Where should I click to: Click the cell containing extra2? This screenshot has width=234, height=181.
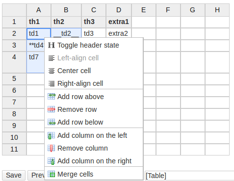(x=119, y=33)
